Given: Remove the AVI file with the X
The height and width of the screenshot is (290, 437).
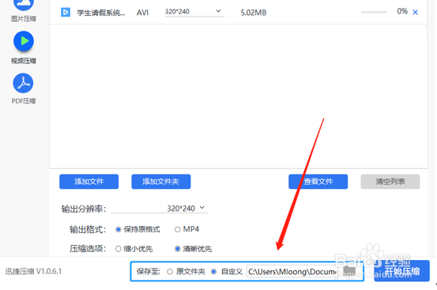Looking at the screenshot, I should pos(415,13).
